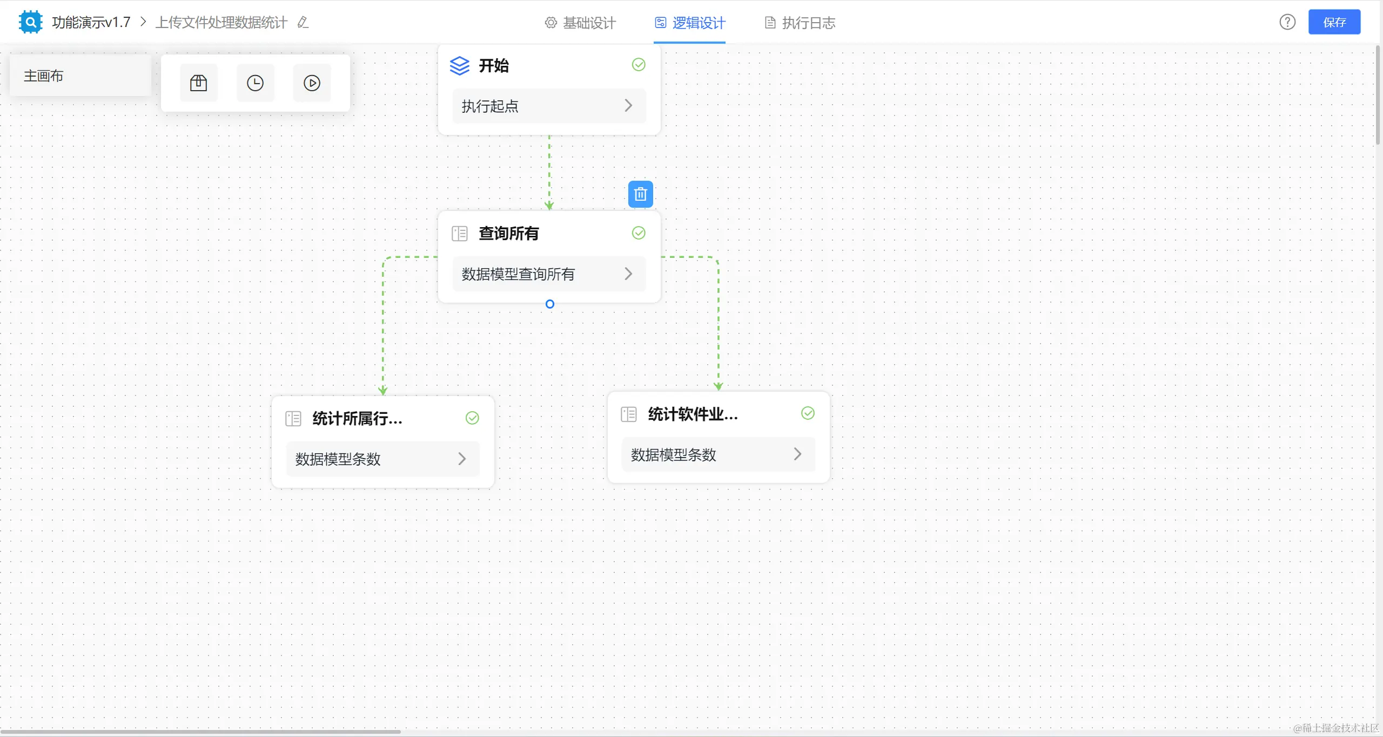Screen dimensions: 1383x737
Task: Switch to the 执行日志 tab
Action: (x=800, y=23)
